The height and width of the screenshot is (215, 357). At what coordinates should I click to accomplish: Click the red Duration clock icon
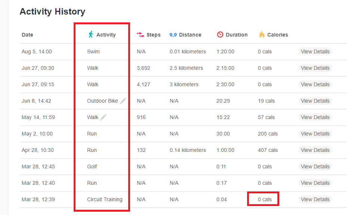(x=220, y=35)
